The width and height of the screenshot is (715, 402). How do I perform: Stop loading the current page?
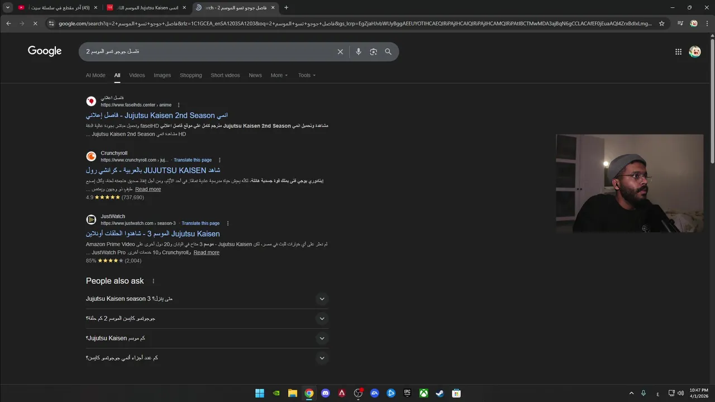point(35,23)
